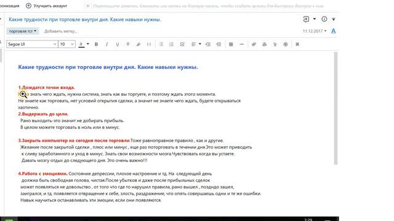
Task: Click the note body vertical scrollbar
Action: pos(336,108)
